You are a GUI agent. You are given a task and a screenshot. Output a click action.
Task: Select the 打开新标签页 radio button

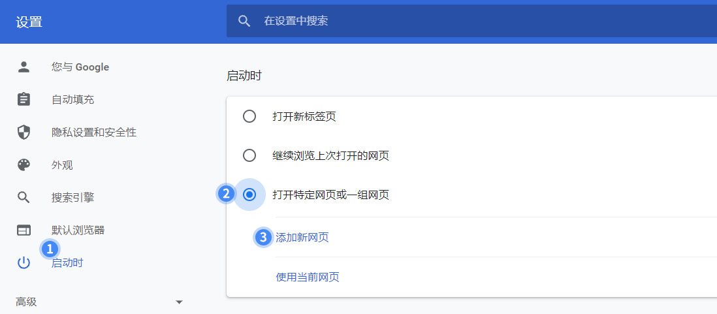(x=249, y=117)
